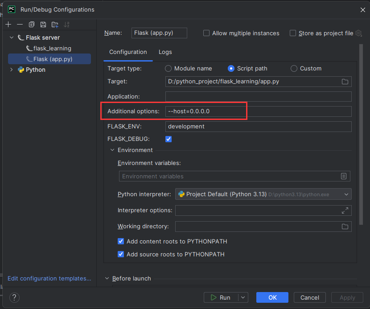Screen dimensions: 370x309
Task: Collapse the Environment section
Action: [x=112, y=150]
